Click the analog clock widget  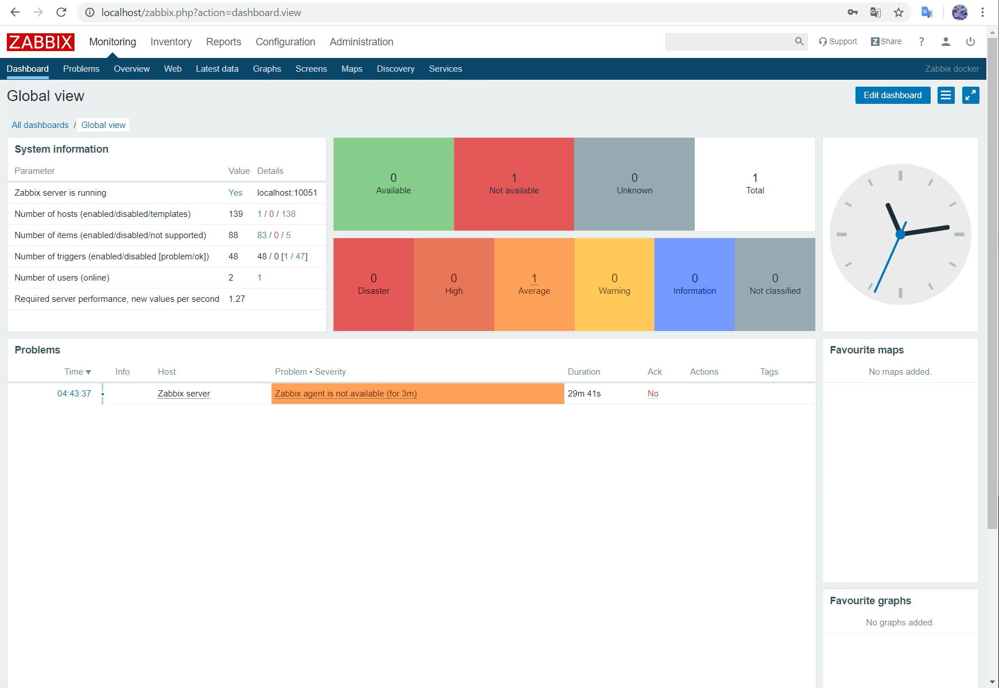pyautogui.click(x=900, y=234)
